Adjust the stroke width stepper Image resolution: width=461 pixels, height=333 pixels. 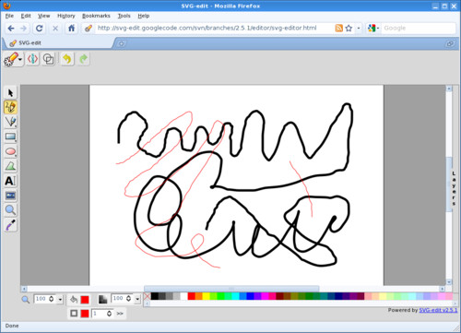click(109, 314)
